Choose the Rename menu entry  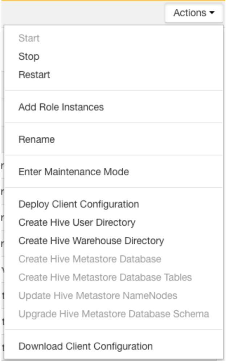37,140
